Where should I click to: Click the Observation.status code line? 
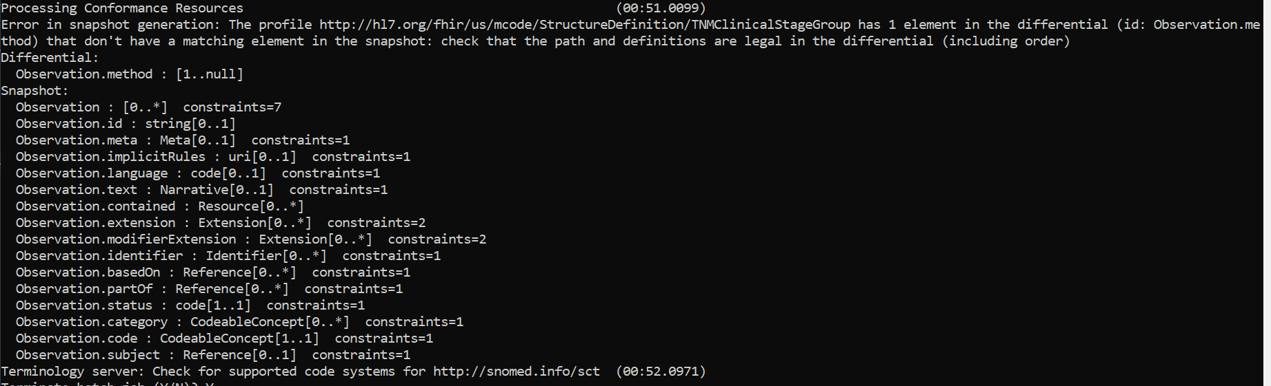[190, 305]
